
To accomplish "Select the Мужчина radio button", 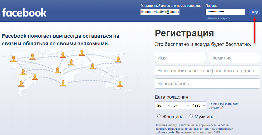I will click(x=191, y=116).
